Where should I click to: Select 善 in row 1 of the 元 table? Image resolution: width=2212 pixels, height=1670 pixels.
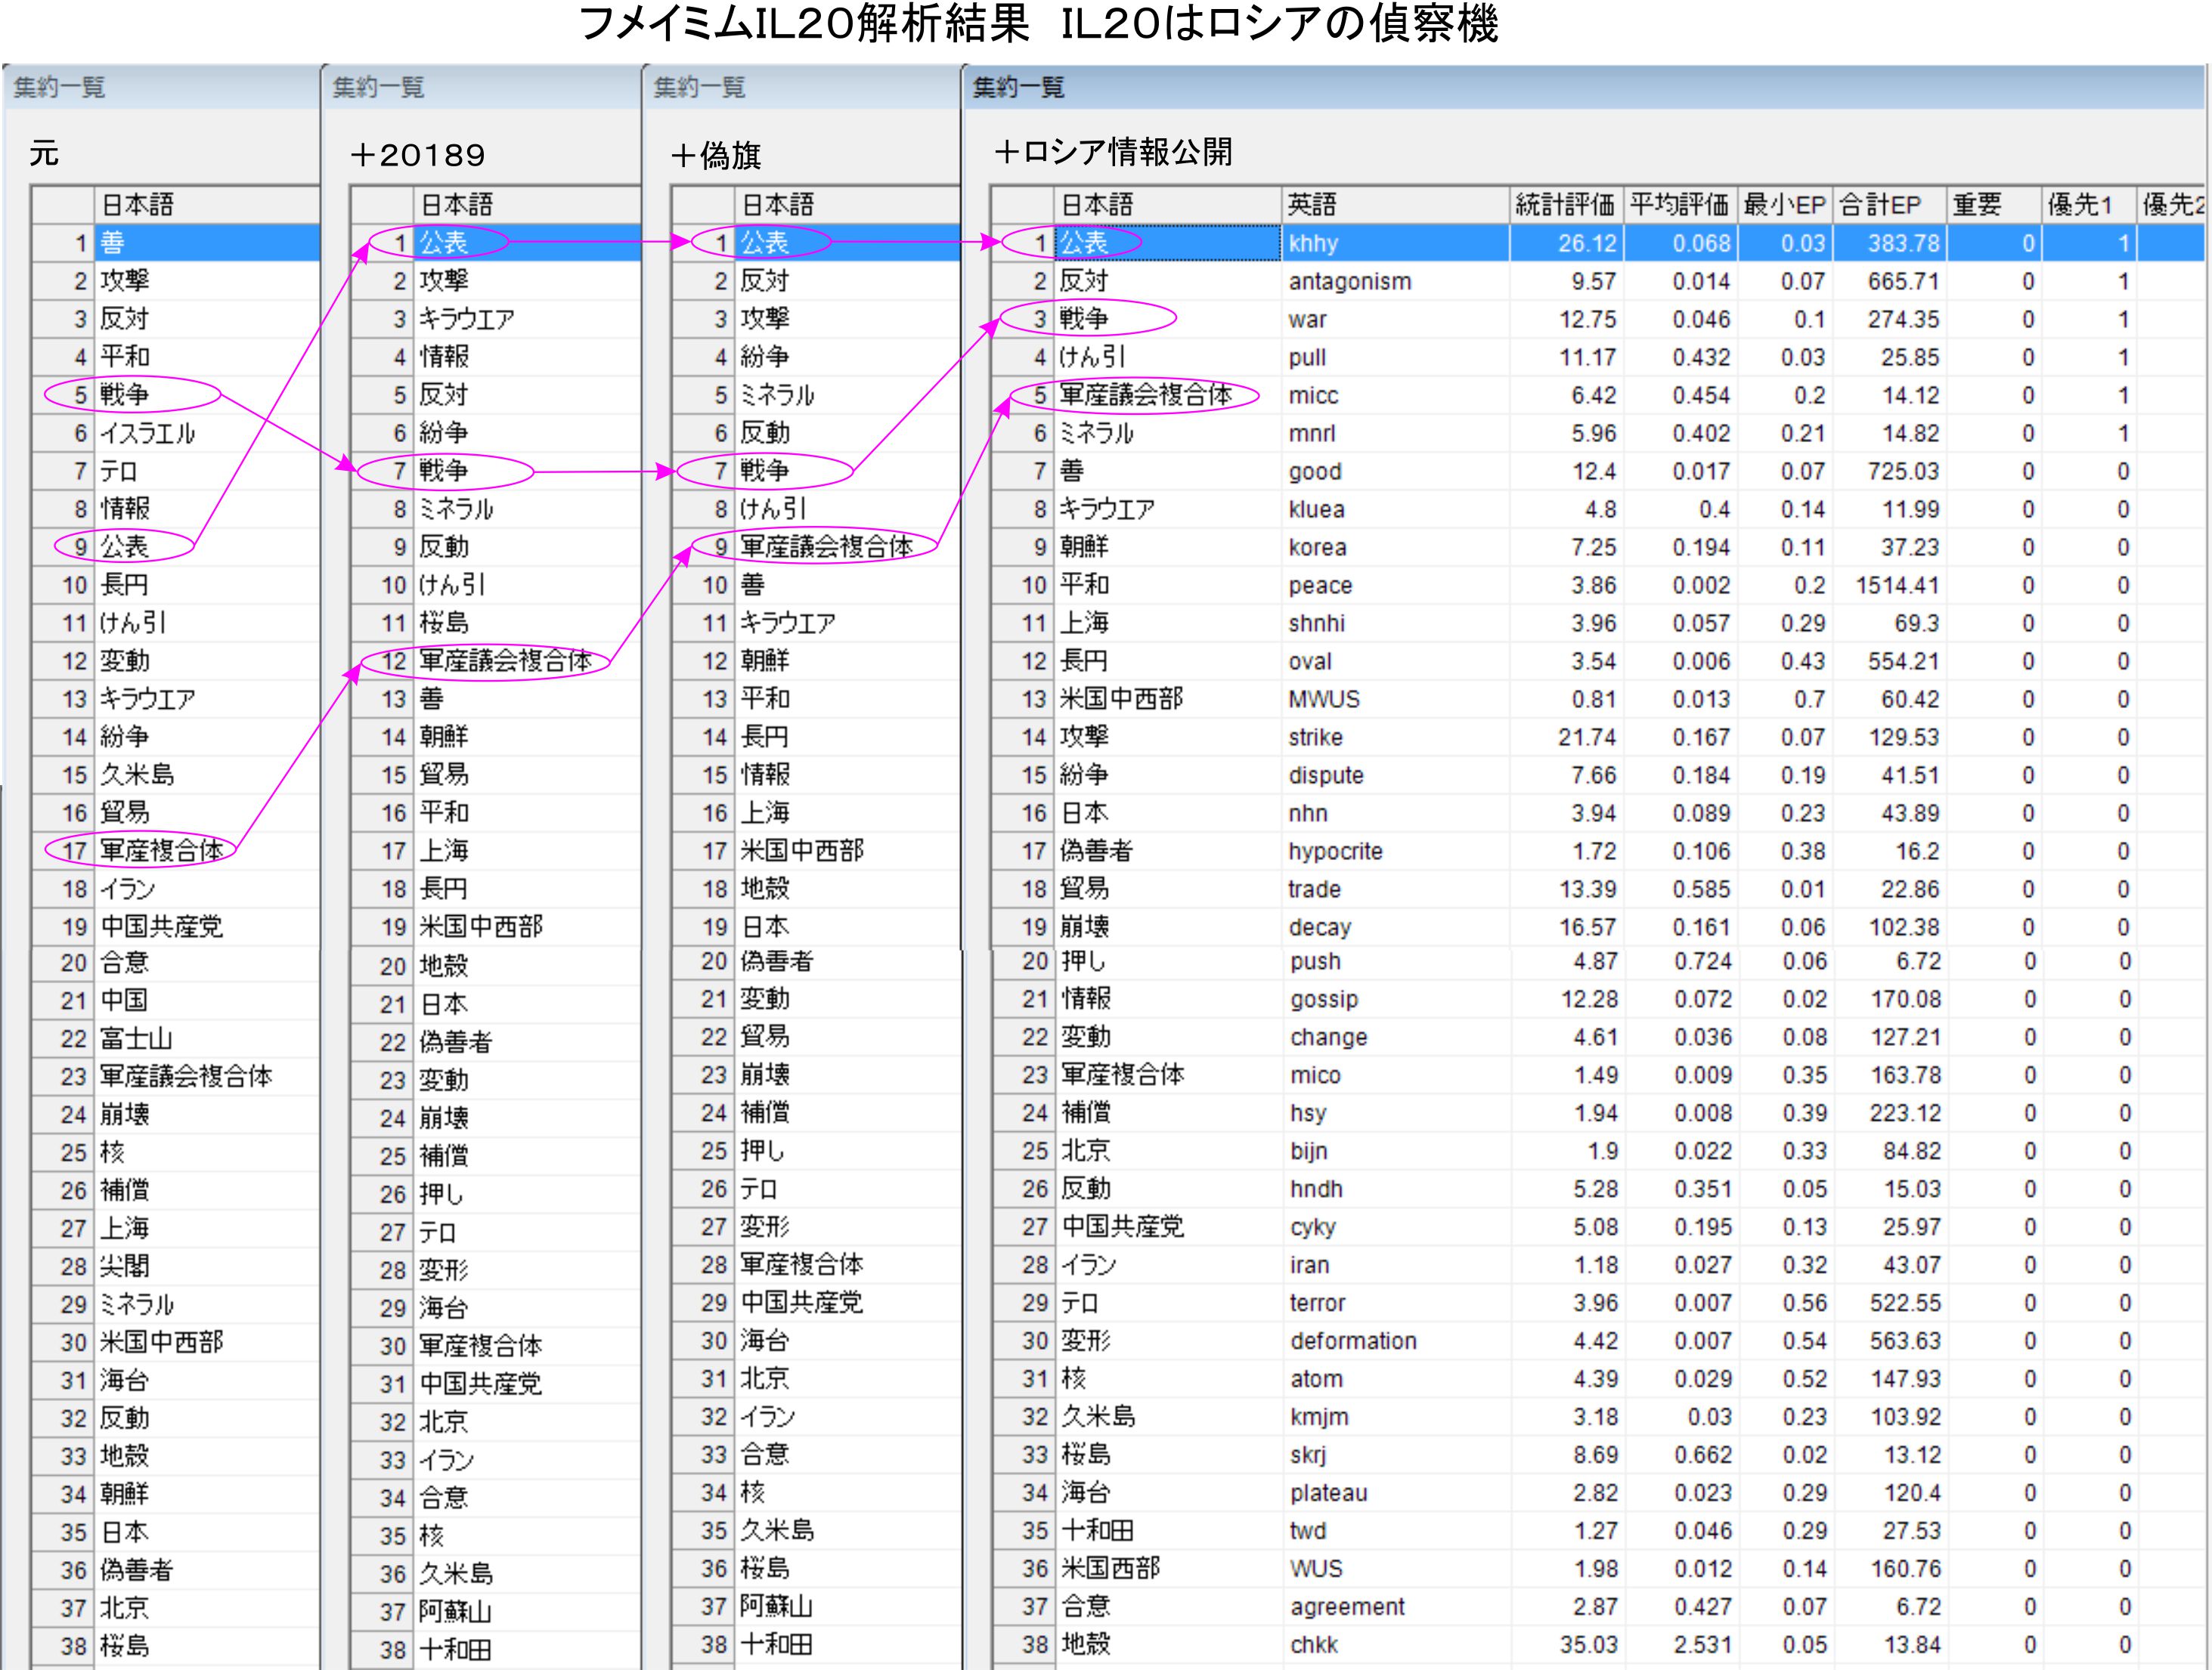(x=112, y=243)
